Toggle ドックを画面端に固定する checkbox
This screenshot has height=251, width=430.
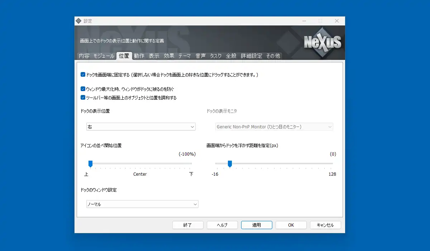(x=83, y=75)
